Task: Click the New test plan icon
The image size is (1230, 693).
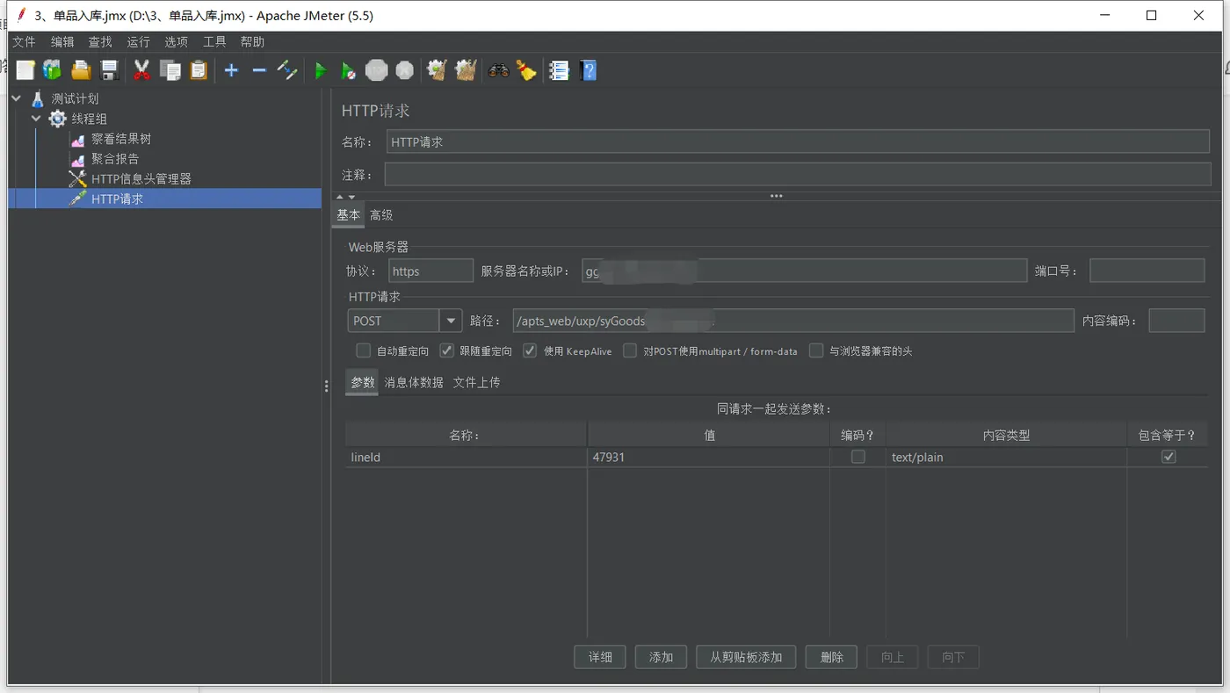Action: pyautogui.click(x=25, y=70)
